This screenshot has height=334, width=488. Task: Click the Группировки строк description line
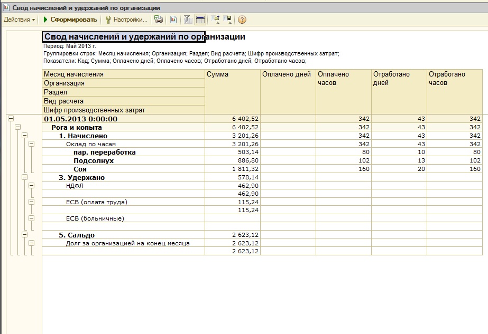pos(191,53)
